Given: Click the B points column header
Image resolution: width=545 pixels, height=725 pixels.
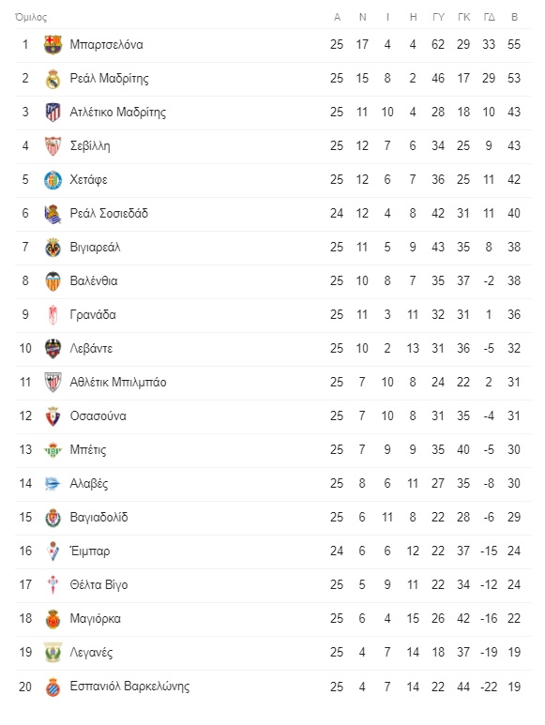Looking at the screenshot, I should pyautogui.click(x=514, y=17).
